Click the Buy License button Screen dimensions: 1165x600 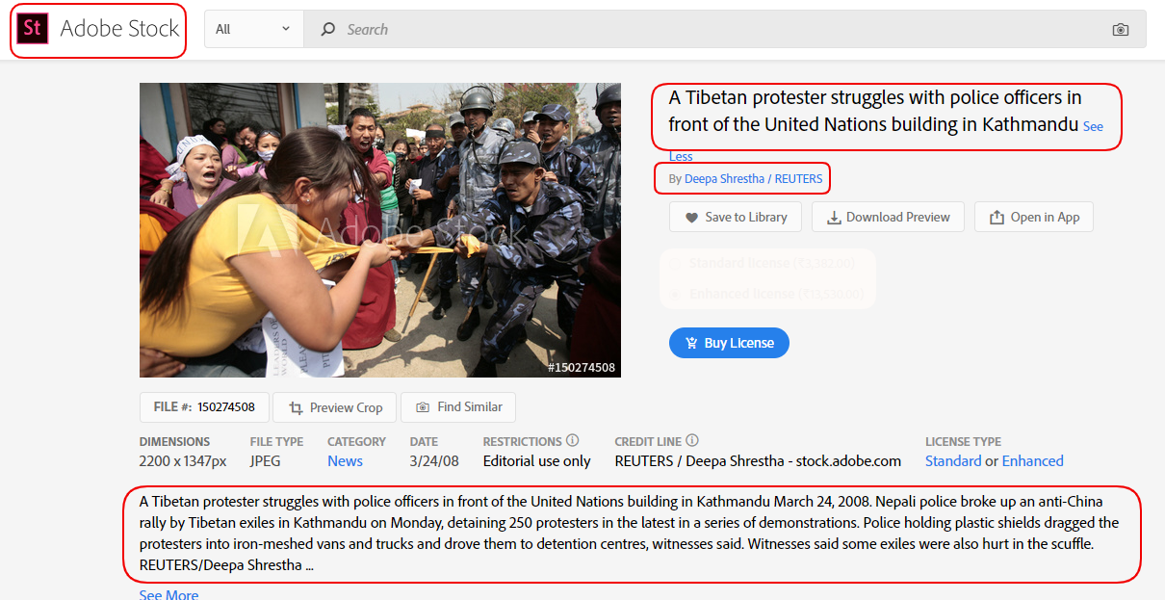[729, 343]
